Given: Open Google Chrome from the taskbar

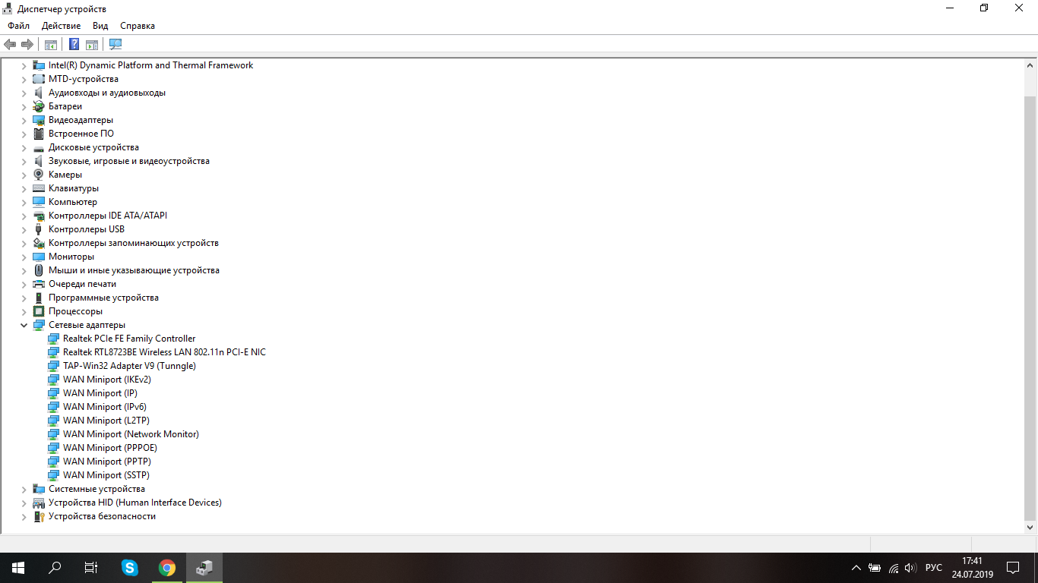Looking at the screenshot, I should tap(167, 567).
